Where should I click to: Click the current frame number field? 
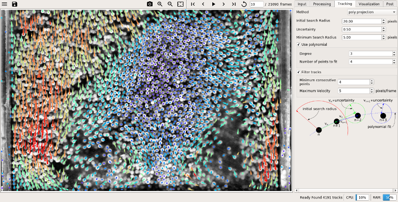coord(256,4)
